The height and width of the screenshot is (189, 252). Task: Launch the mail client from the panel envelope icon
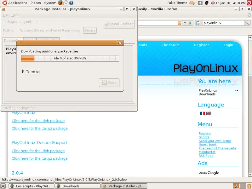click(66, 3)
